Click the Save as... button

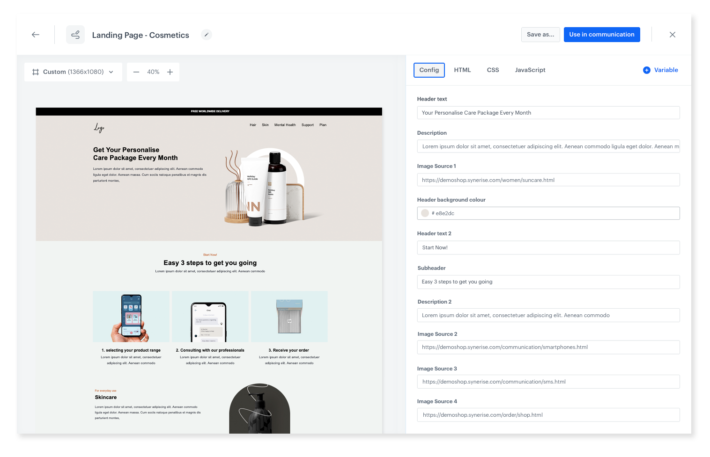540,34
